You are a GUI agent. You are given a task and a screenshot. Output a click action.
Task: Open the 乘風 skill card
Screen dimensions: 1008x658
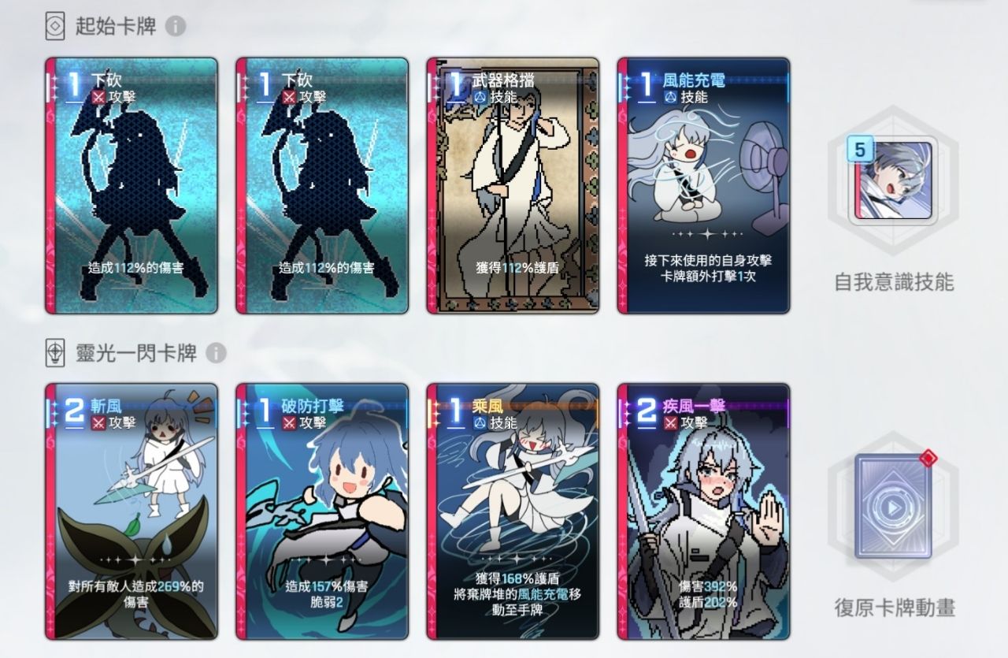[x=513, y=511]
